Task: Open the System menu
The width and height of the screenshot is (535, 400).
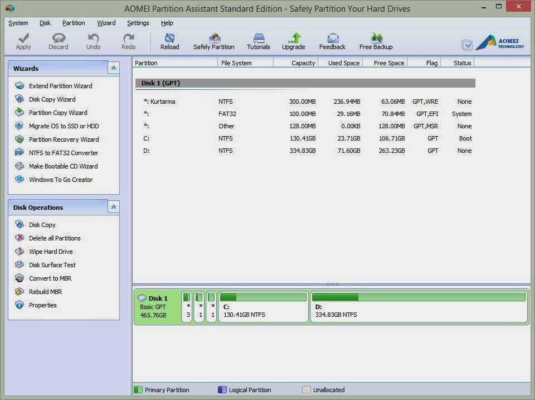Action: tap(18, 23)
